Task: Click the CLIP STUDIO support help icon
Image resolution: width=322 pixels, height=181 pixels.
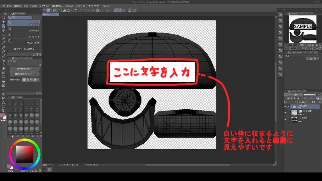Action: (x=135, y=10)
